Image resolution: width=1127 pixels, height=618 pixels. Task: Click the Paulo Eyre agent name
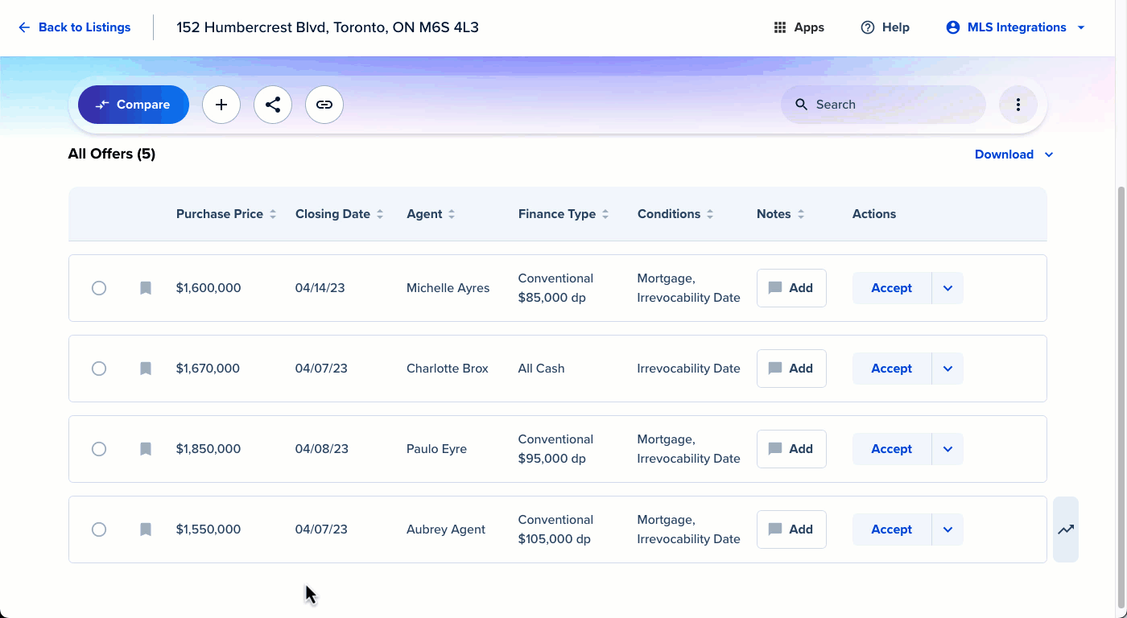[x=436, y=449]
